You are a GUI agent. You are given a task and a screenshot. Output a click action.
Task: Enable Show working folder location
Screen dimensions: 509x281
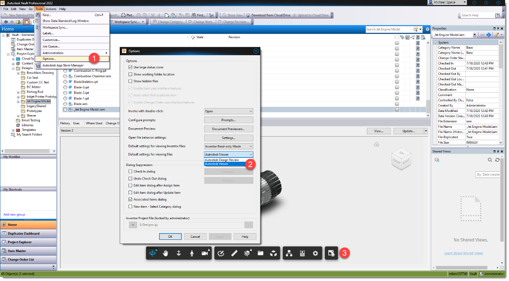click(131, 74)
